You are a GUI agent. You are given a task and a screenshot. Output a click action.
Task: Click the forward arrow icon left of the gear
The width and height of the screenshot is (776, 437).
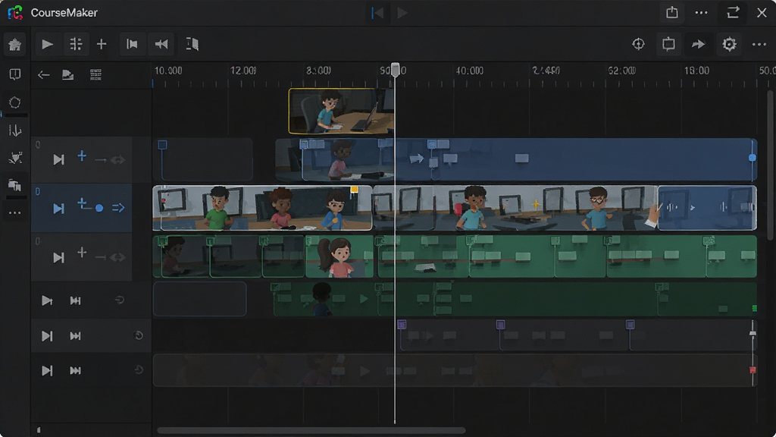click(698, 44)
